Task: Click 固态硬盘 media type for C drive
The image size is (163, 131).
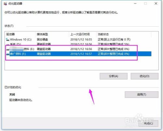Action: point(42,40)
